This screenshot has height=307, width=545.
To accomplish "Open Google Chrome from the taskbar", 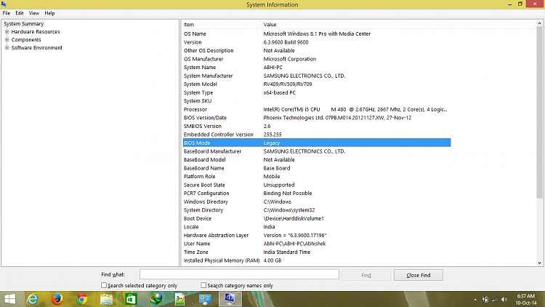I will [x=81, y=299].
